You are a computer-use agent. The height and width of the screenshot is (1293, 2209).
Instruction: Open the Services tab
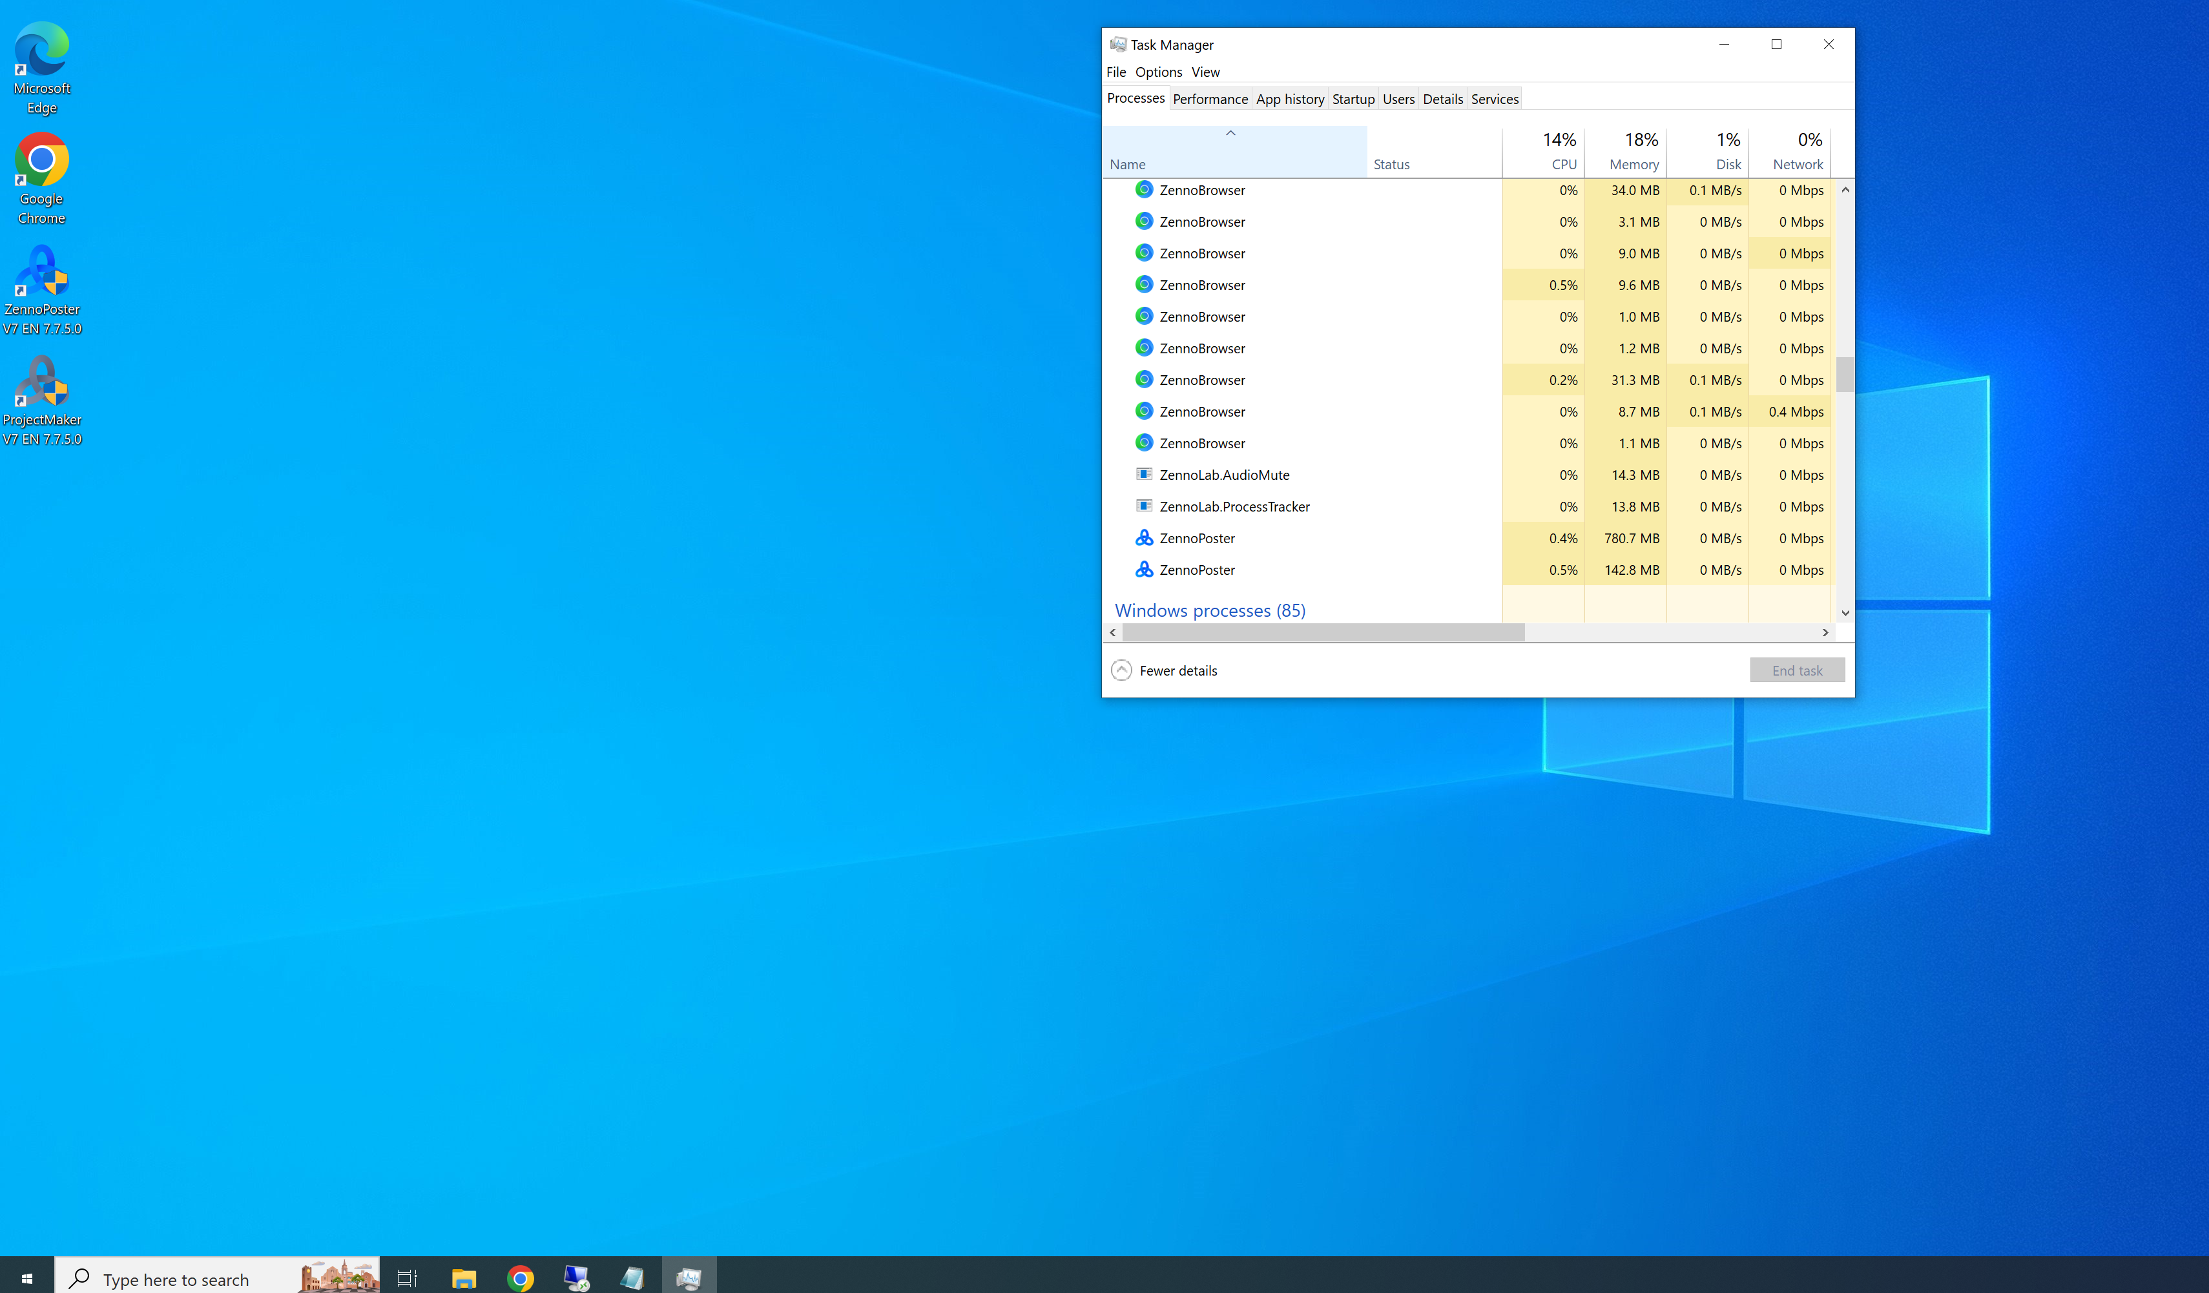[1494, 99]
